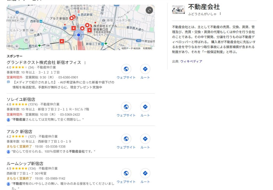Screen dimensions: 273x190
Task: Open the グランドネクスト株式会社 新宿オフィス listing
Action: click(44, 63)
